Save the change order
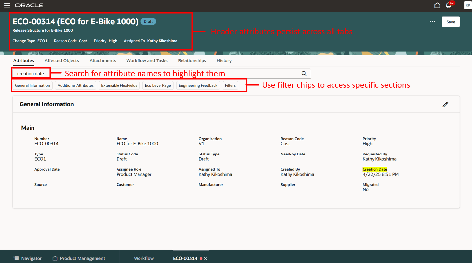The width and height of the screenshot is (472, 263). 451,22
